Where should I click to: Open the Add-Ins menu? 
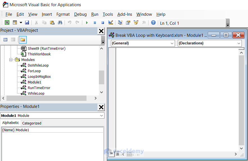(x=125, y=14)
